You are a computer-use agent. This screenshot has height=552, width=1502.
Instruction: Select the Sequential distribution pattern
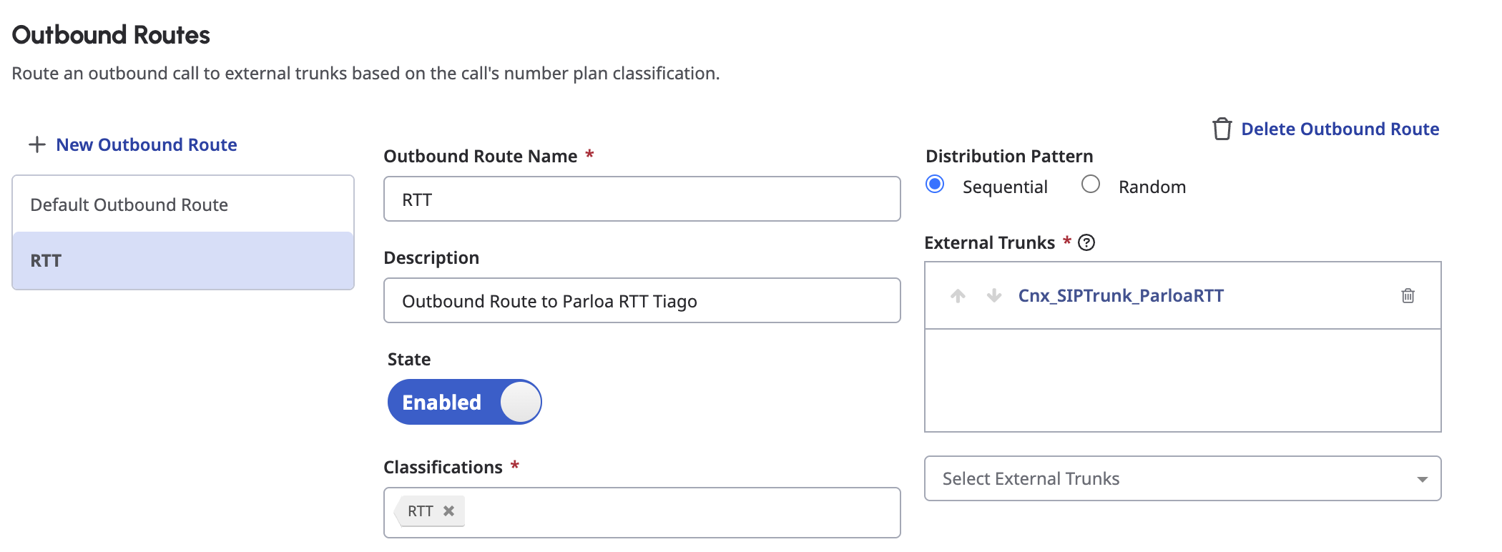click(x=935, y=184)
